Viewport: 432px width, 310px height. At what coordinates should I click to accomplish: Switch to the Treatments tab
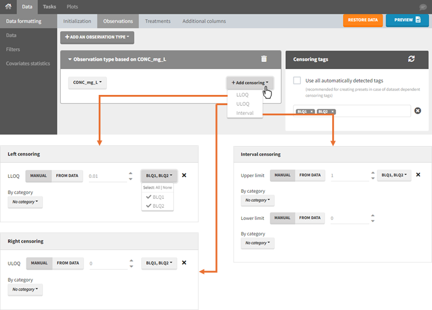click(157, 21)
